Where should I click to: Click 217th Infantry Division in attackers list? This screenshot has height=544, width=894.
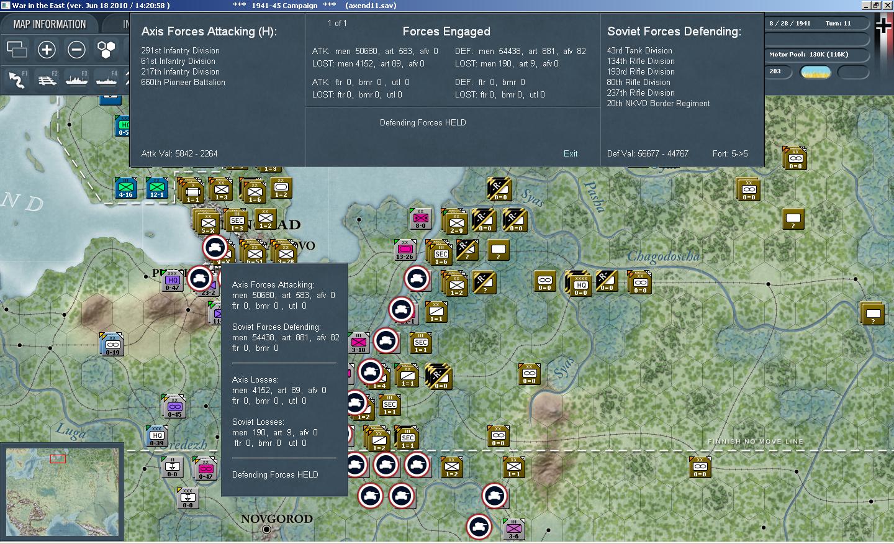[180, 72]
